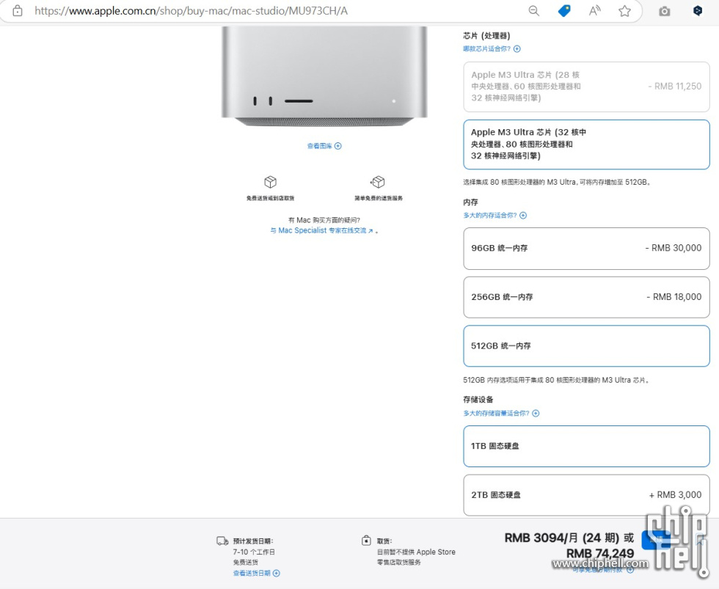Click the delivery truck icon
719x589 pixels.
click(x=222, y=541)
